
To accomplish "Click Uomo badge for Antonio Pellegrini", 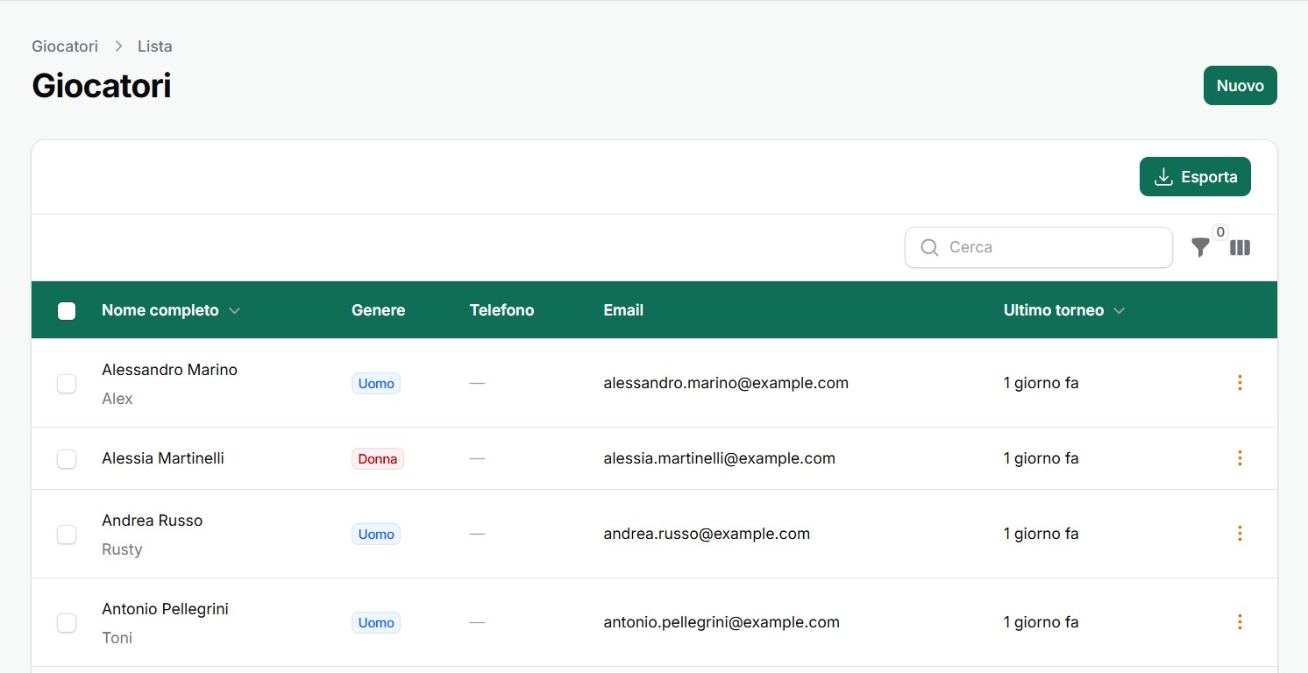I will [x=376, y=623].
